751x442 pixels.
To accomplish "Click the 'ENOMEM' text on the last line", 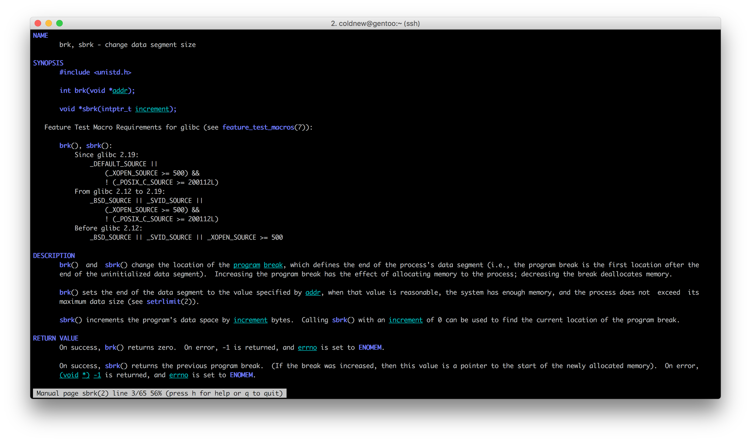I will (241, 375).
